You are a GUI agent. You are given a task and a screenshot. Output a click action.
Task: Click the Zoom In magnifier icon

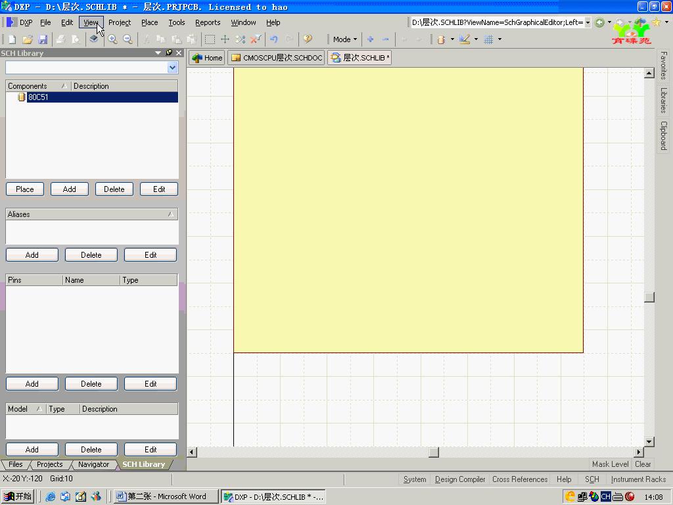tap(112, 39)
